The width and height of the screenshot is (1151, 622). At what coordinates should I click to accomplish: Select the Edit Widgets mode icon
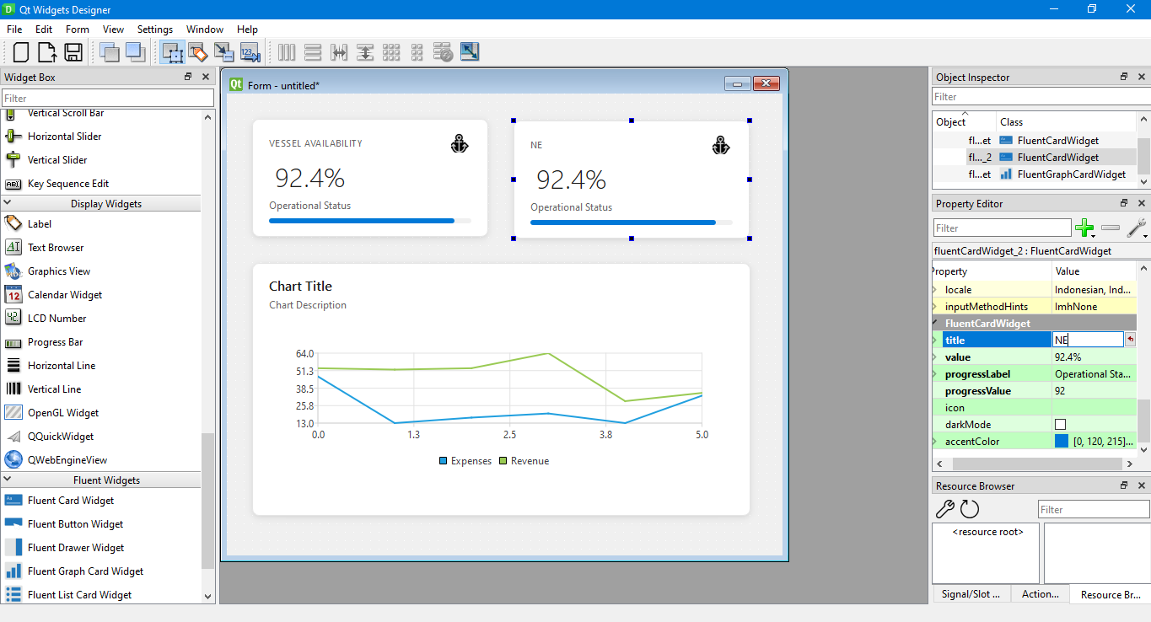(173, 52)
